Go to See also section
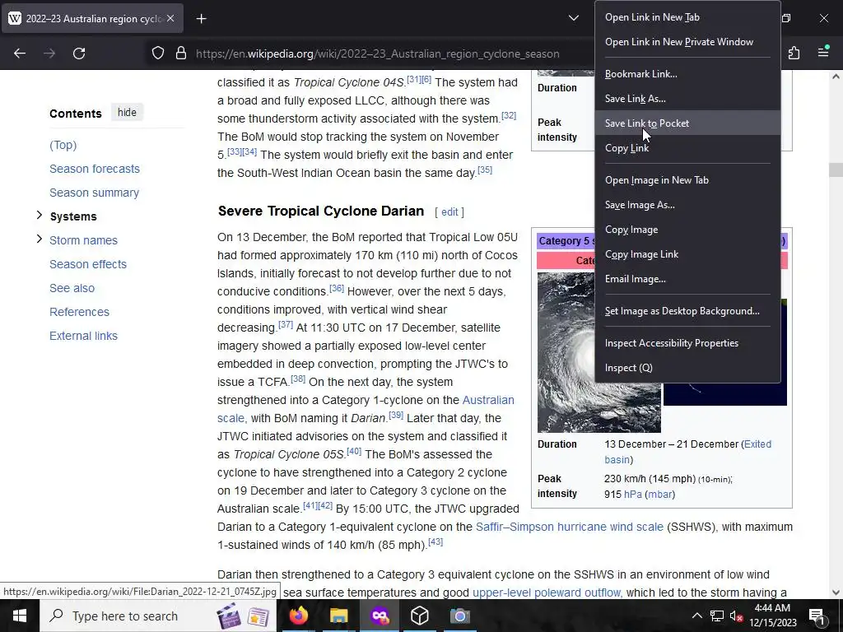 (72, 288)
